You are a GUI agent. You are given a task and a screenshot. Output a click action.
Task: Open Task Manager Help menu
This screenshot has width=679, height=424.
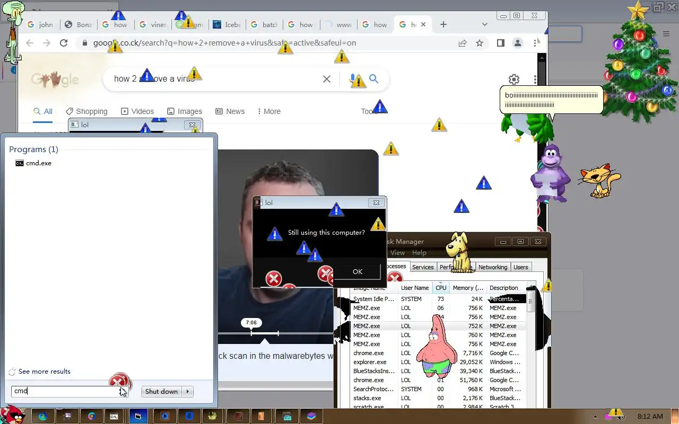(419, 253)
